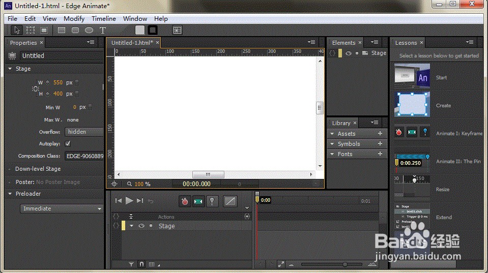This screenshot has width=488, height=273.
Task: Open the Overflow dropdown set to hidden
Action: [84, 132]
